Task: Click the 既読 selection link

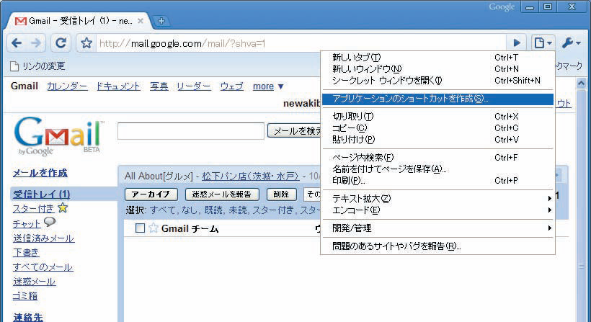Action: coord(212,210)
